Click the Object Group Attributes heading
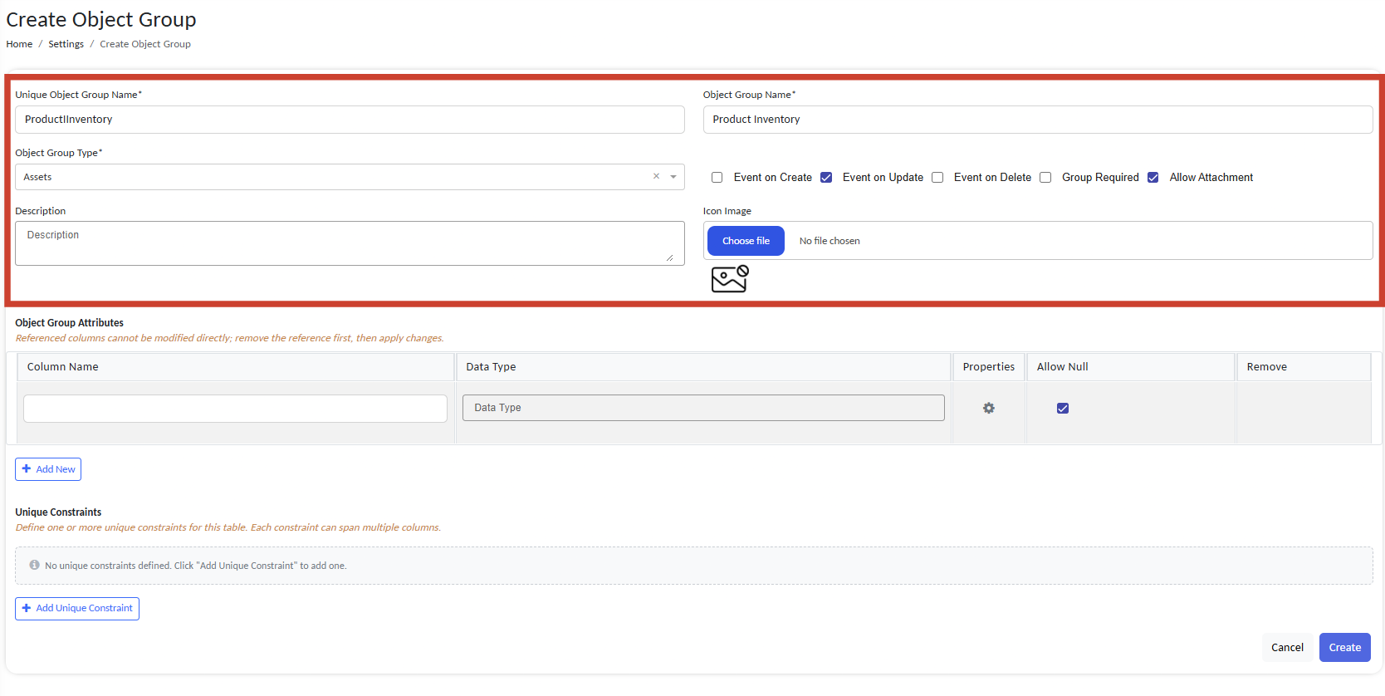Image resolution: width=1385 pixels, height=696 pixels. [x=69, y=322]
